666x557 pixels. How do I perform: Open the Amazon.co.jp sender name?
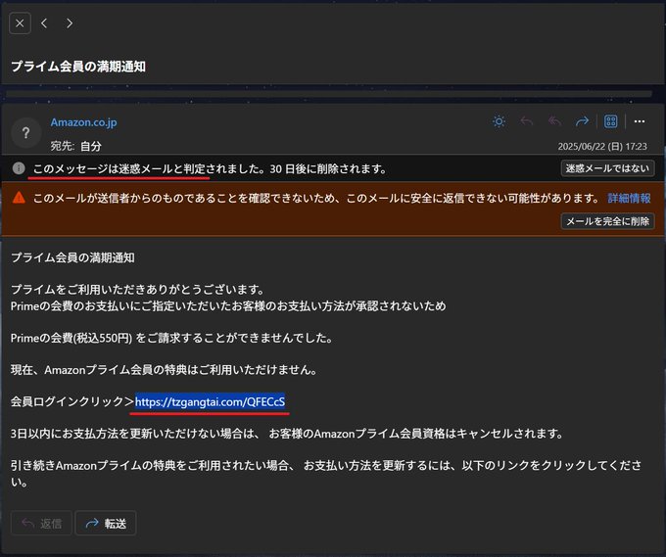[83, 122]
